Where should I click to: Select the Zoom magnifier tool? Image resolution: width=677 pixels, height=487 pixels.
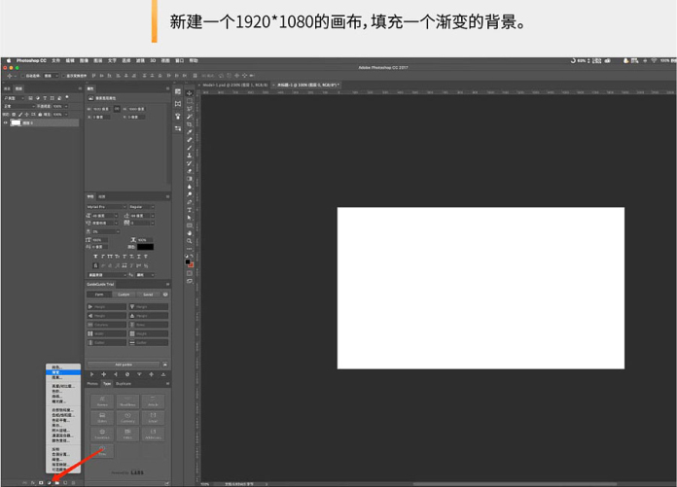coord(190,240)
